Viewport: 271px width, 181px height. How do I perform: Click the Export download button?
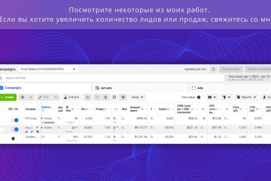click(x=266, y=97)
